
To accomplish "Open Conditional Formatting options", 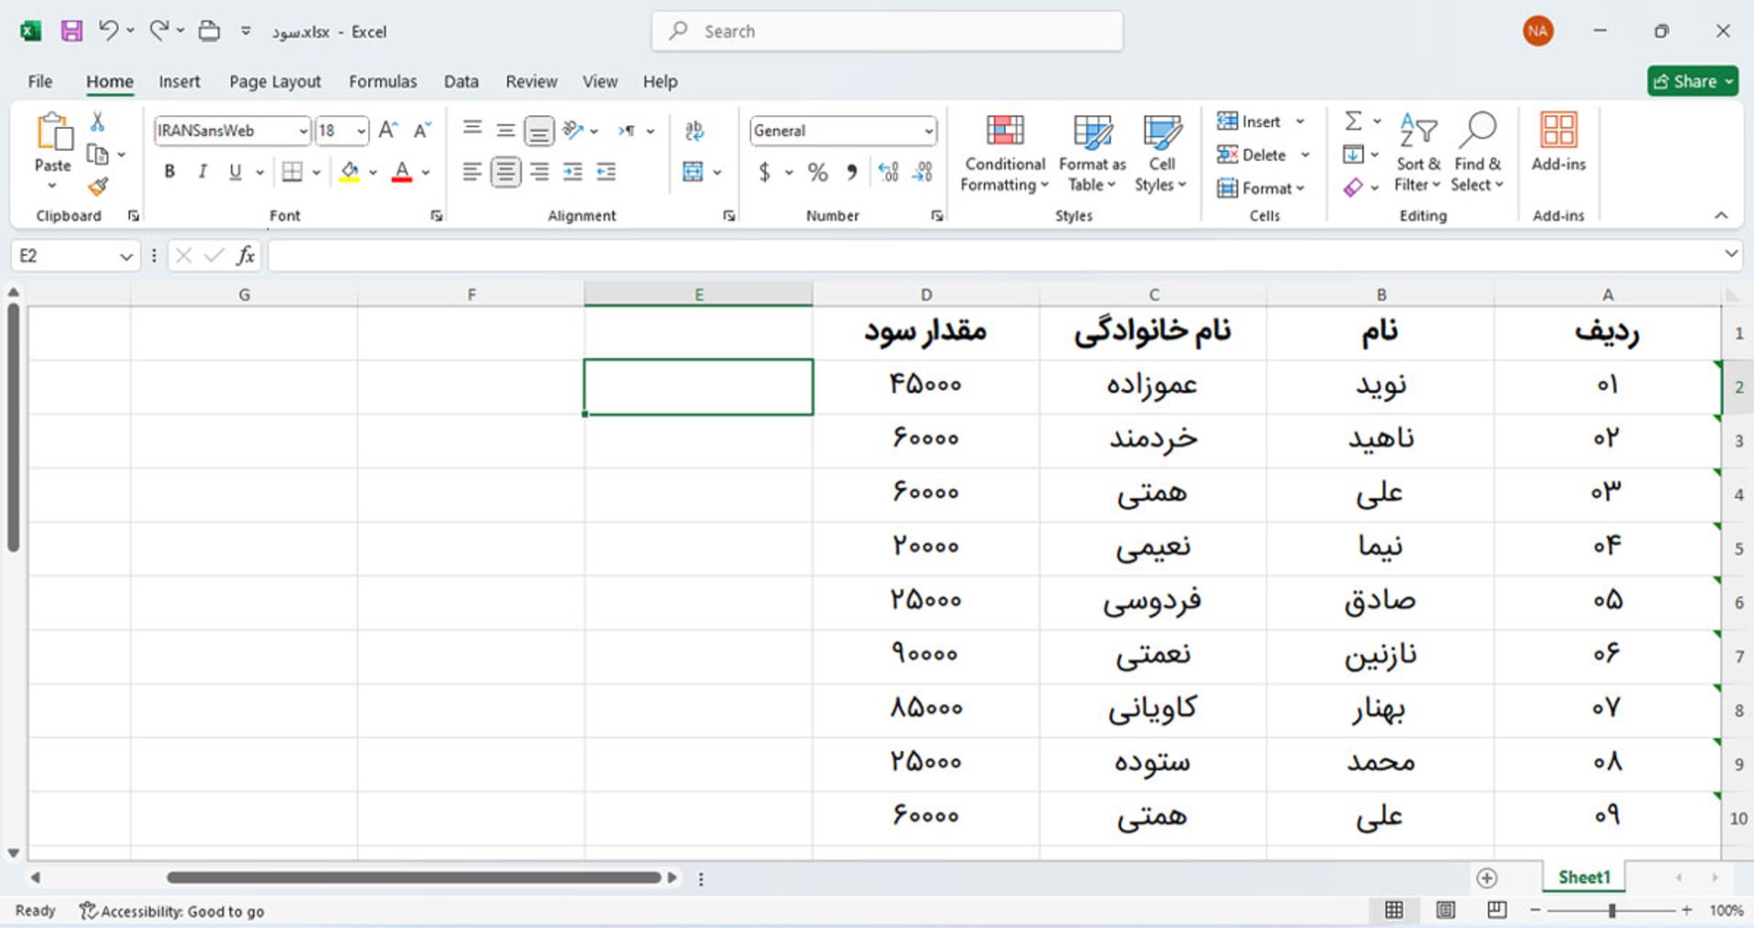I will click(1003, 153).
